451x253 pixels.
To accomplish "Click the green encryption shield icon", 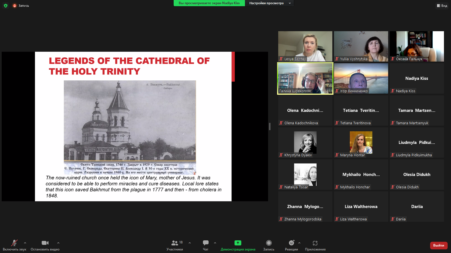I will coord(6,6).
